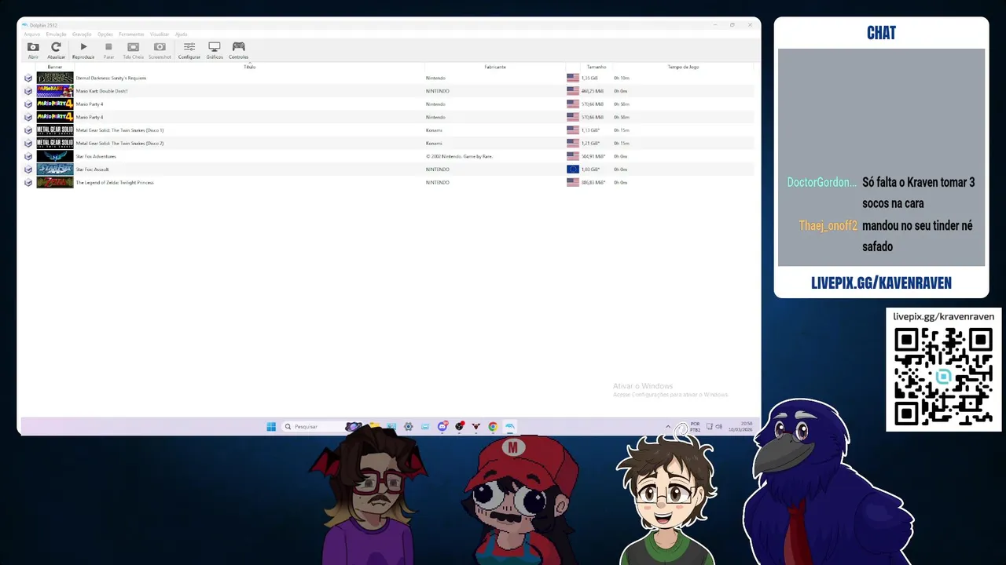Open the Emulação menu
Viewport: 1006px width, 565px height.
[x=56, y=35]
